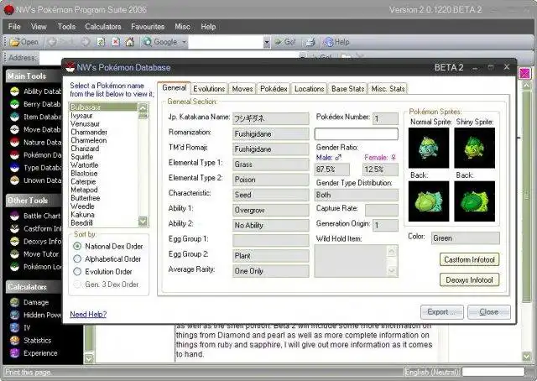The width and height of the screenshot is (537, 381).
Task: Open the View menu
Action: [x=39, y=27]
